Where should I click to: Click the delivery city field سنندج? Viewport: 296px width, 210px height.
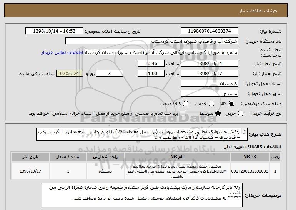click(210, 94)
